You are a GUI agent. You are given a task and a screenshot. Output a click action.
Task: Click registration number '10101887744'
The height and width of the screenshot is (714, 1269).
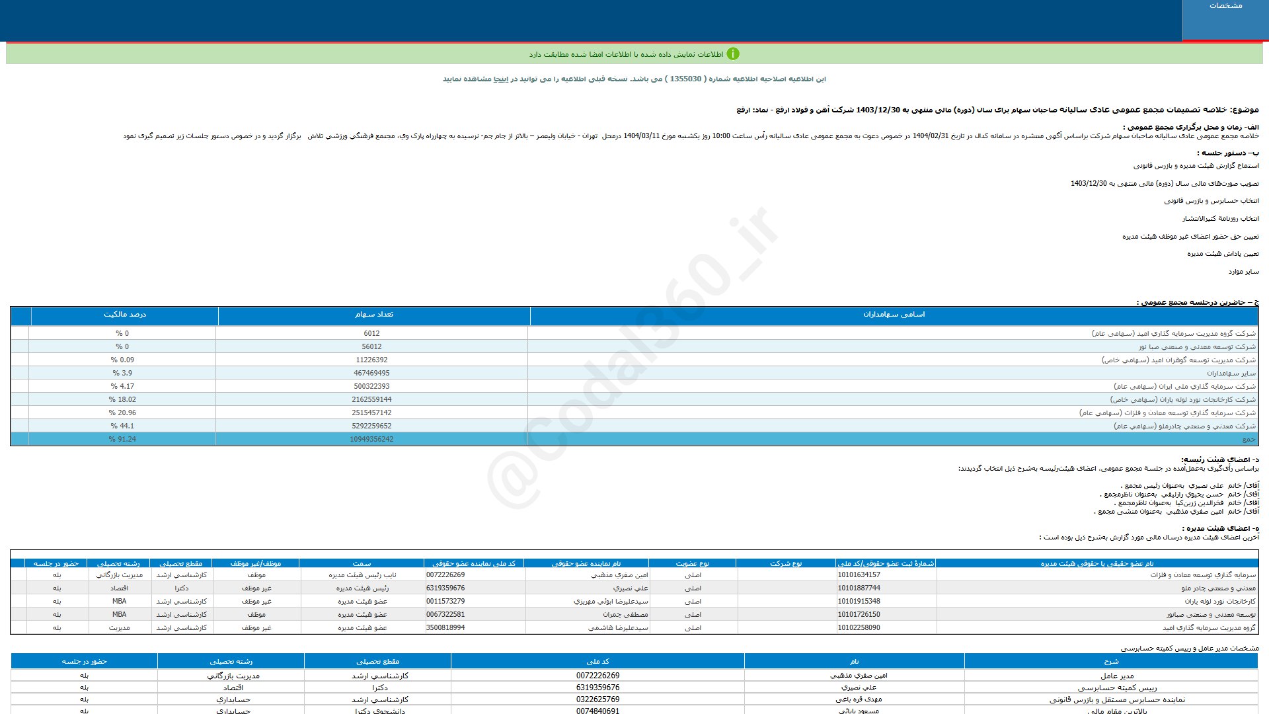pos(859,588)
